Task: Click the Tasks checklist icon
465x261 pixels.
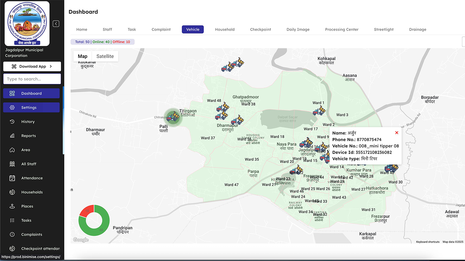Action: click(x=12, y=220)
